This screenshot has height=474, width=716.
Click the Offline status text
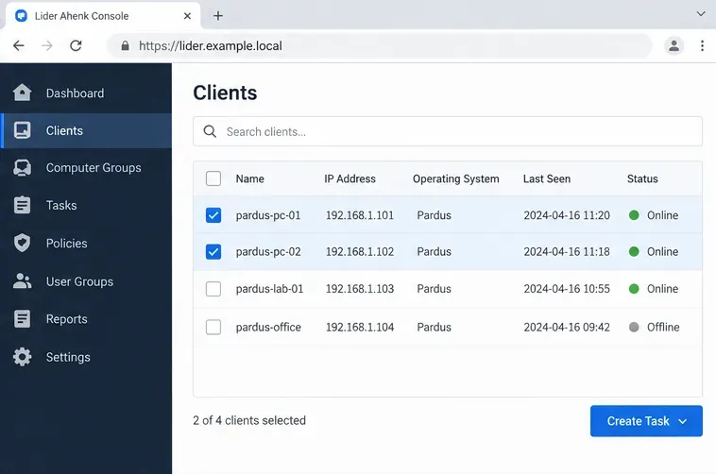point(663,327)
